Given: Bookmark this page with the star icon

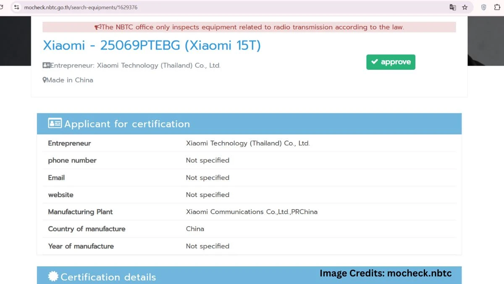Looking at the screenshot, I should pyautogui.click(x=465, y=7).
